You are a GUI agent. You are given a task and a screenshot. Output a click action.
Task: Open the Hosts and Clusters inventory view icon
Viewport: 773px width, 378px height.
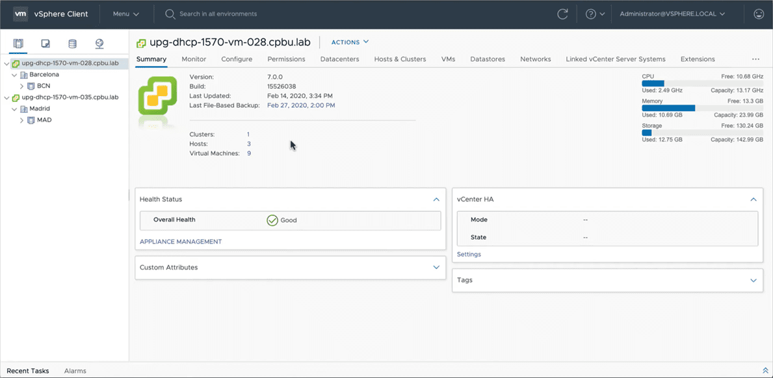tap(18, 44)
